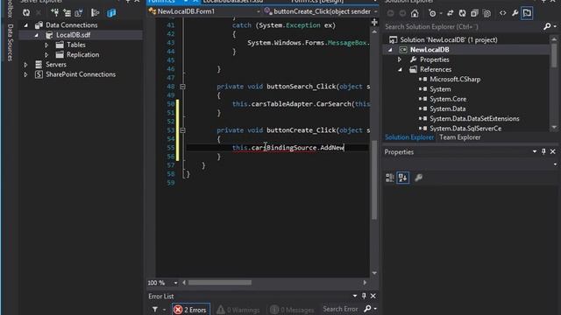
Task: Click the Connect to Database plug icon
Action: [54, 13]
